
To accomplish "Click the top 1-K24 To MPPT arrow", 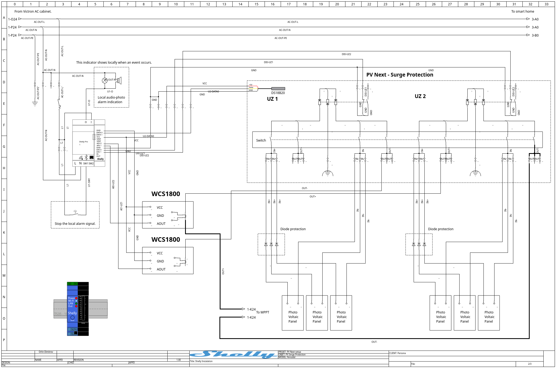I will (x=243, y=309).
